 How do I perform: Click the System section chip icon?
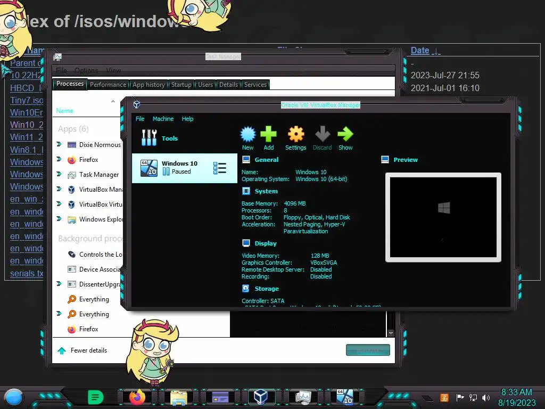[x=246, y=191]
